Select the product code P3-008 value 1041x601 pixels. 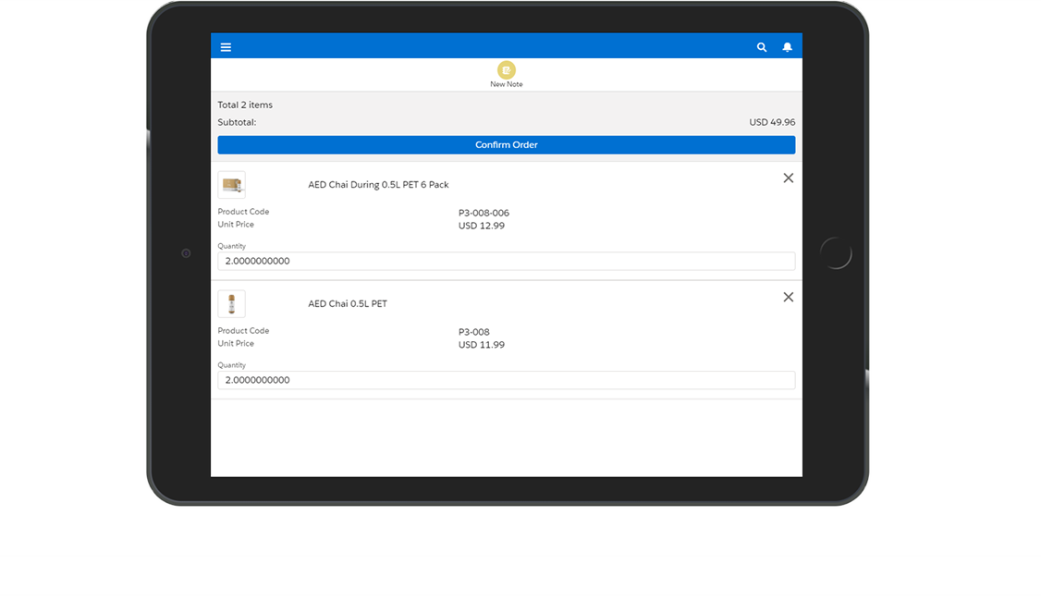[x=474, y=332]
